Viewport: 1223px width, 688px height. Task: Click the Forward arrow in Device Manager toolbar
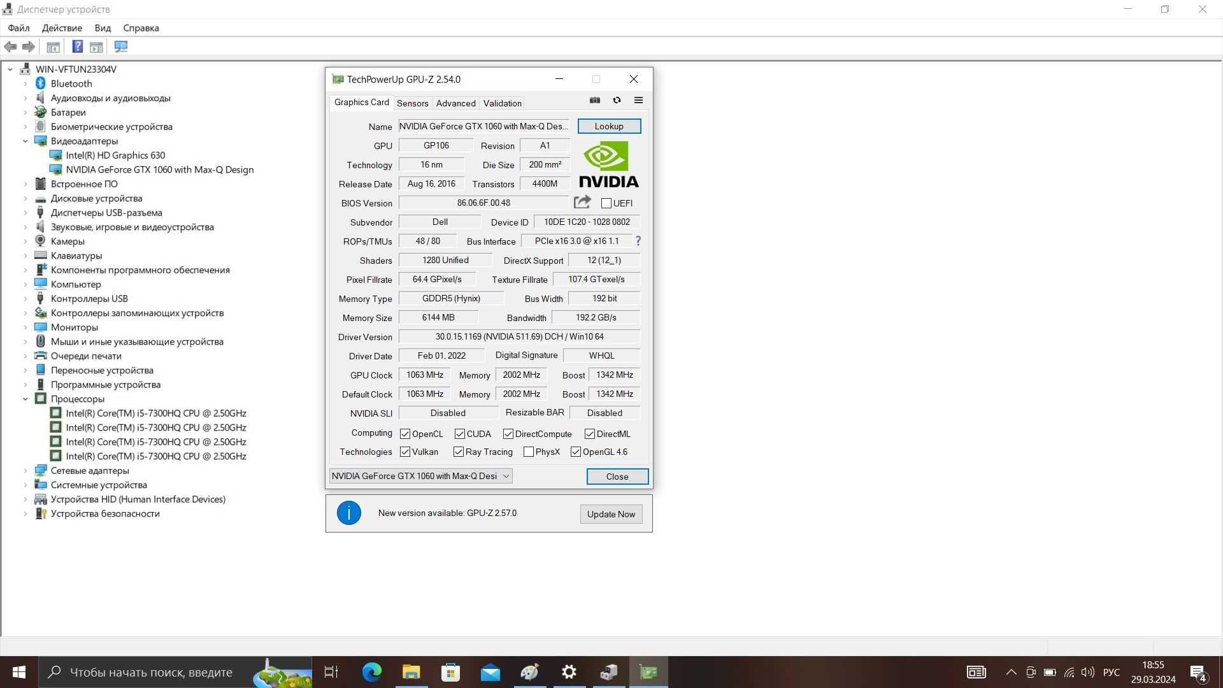(29, 47)
